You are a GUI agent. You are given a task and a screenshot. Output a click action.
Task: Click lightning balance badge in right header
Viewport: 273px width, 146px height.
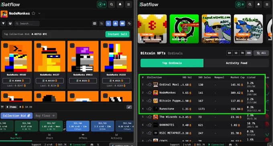point(240,4)
